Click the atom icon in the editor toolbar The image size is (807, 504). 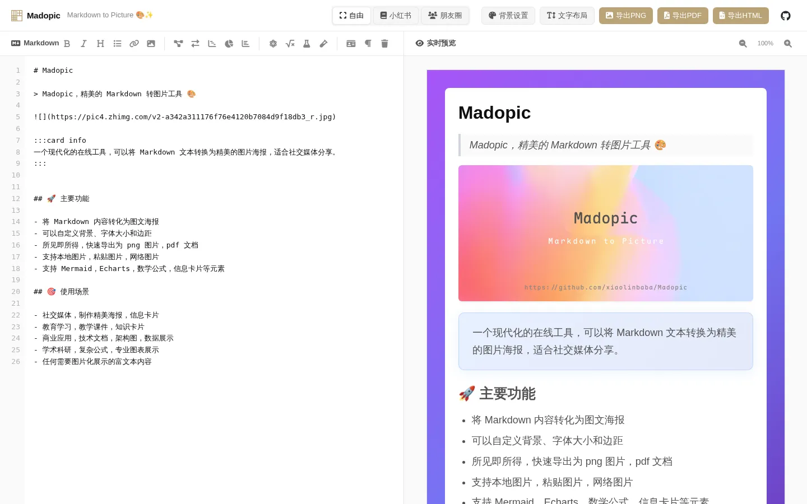click(273, 44)
